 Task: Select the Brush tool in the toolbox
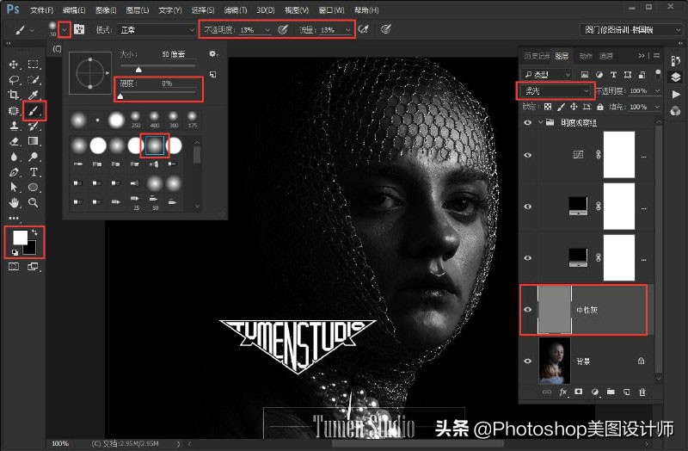[x=34, y=111]
